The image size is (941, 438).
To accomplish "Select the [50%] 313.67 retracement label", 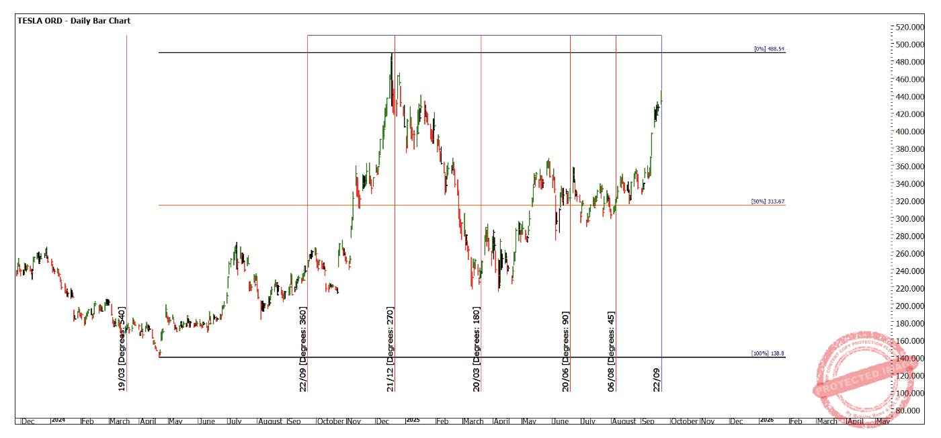I will tap(768, 202).
